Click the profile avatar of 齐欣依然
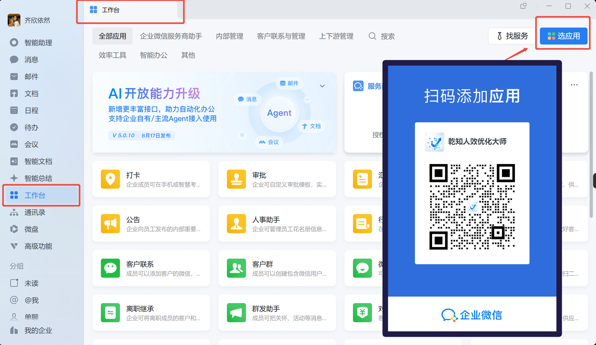Screen dimensions: 596x345 [14, 20]
